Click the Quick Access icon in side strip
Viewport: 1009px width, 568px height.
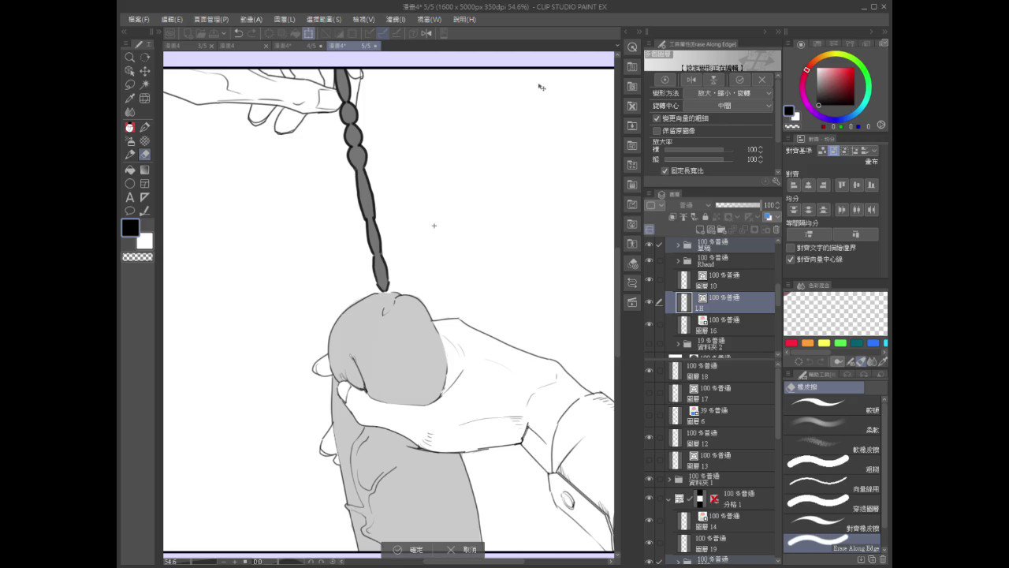click(632, 47)
